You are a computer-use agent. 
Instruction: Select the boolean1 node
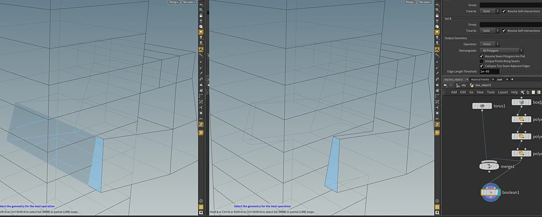(x=491, y=192)
